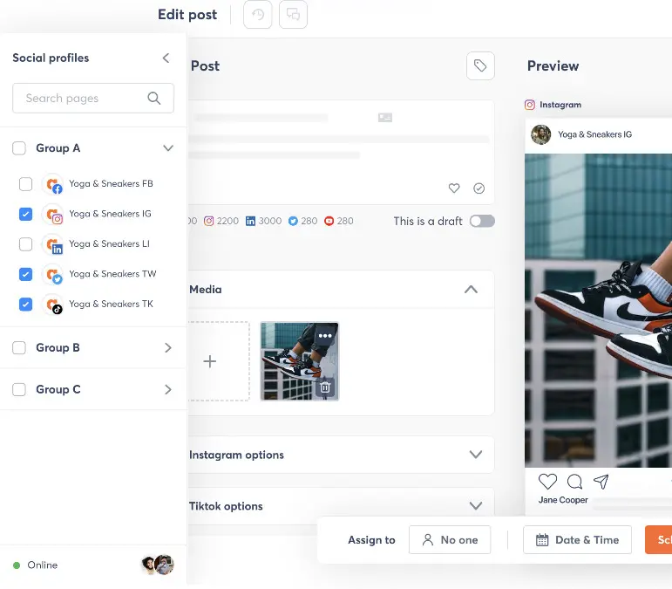Click the orange Schedule button
Viewport: 672px width, 589px height.
(659, 540)
